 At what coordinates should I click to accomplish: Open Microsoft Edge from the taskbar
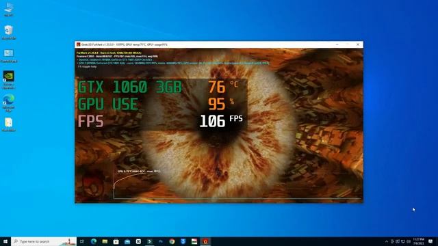tap(94, 241)
